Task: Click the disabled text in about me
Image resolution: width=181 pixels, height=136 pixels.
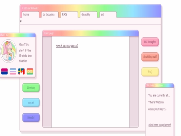Action: (x=23, y=61)
